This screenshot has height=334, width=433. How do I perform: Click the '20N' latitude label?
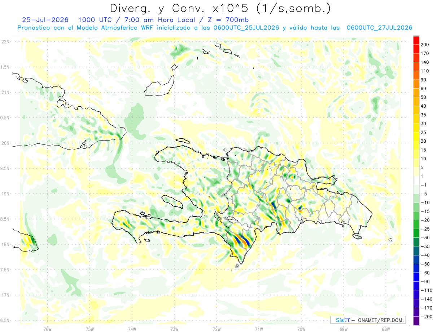[5, 143]
